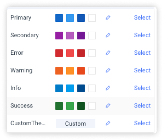Edit the Success theme via pencil icon
Image resolution: width=163 pixels, height=140 pixels.
pos(108,106)
